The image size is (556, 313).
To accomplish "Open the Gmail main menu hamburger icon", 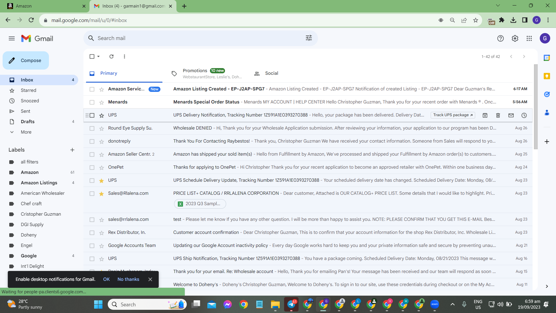I will (12, 38).
